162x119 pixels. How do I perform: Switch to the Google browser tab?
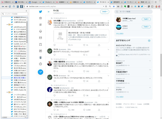pyautogui.click(x=34, y=2)
